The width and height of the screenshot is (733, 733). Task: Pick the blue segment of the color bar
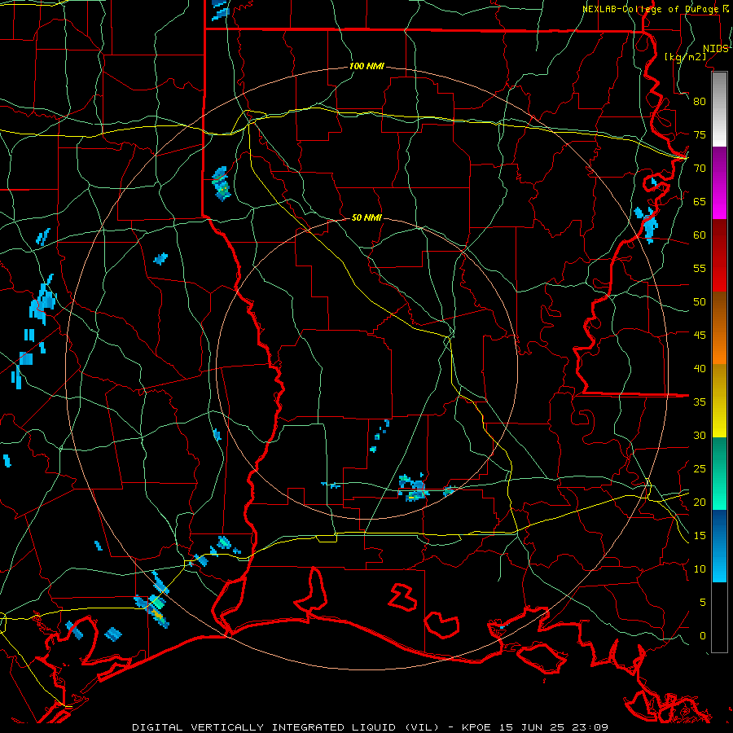[719, 546]
